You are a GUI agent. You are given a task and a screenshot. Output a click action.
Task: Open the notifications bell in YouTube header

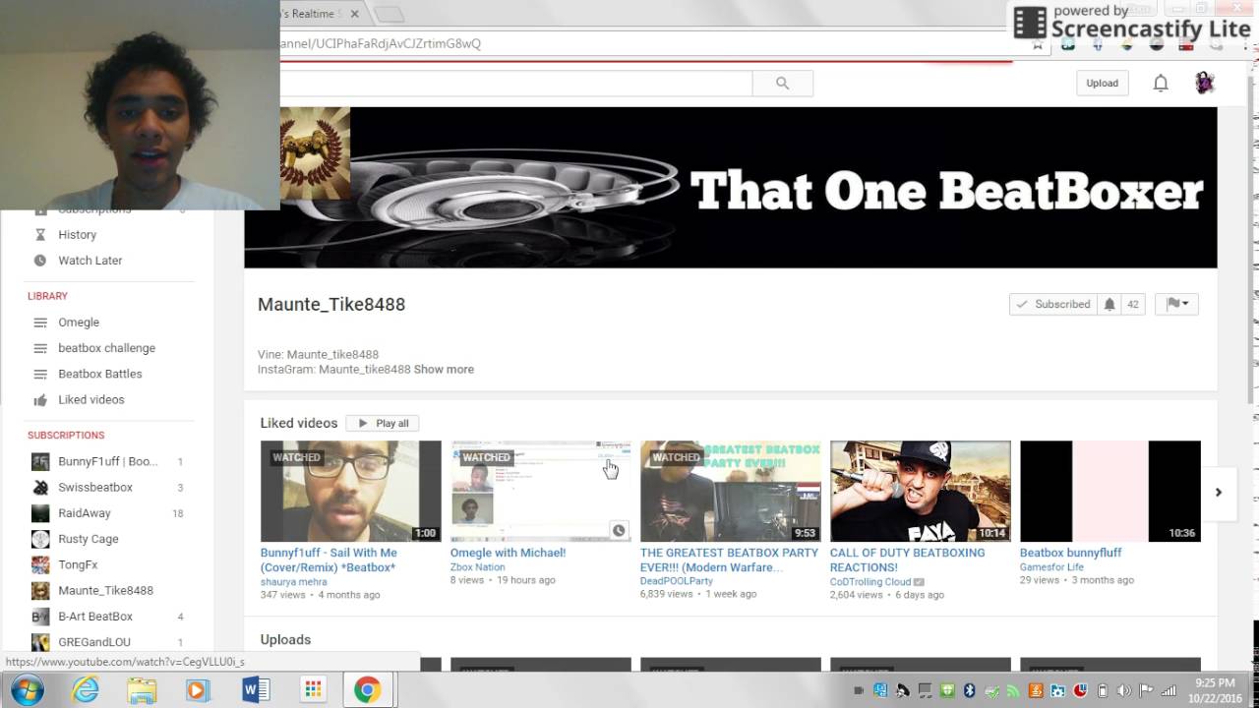pos(1161,84)
